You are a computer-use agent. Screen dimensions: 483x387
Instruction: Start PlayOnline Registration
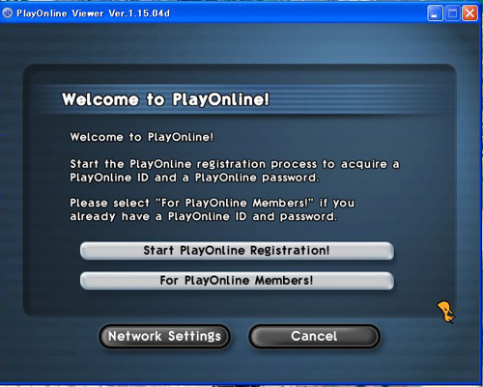coord(237,251)
